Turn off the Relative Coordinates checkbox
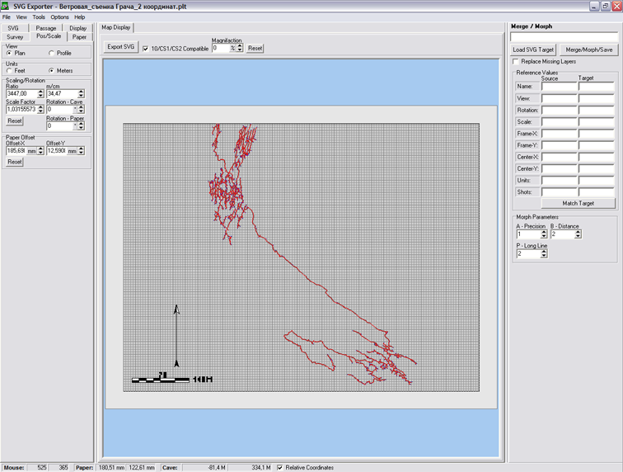This screenshot has height=472, width=623. [x=281, y=468]
